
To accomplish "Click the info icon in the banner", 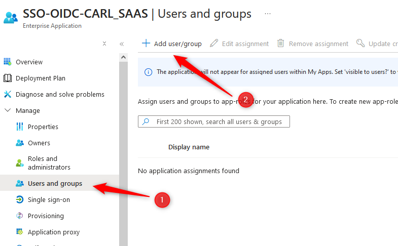I will 148,72.
